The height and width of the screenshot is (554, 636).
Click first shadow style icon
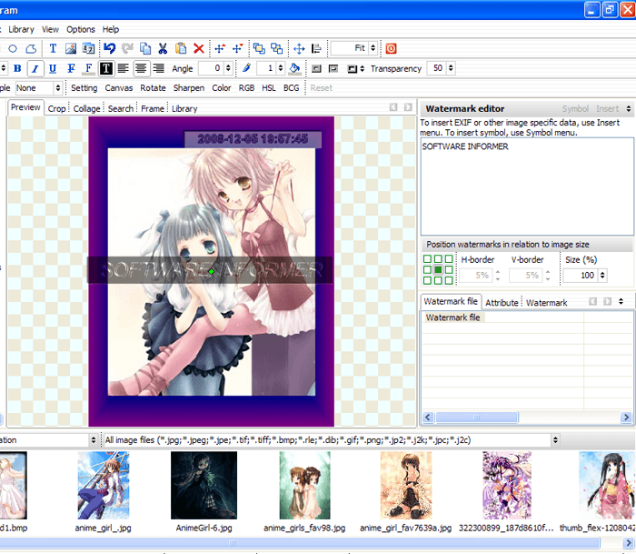point(316,68)
